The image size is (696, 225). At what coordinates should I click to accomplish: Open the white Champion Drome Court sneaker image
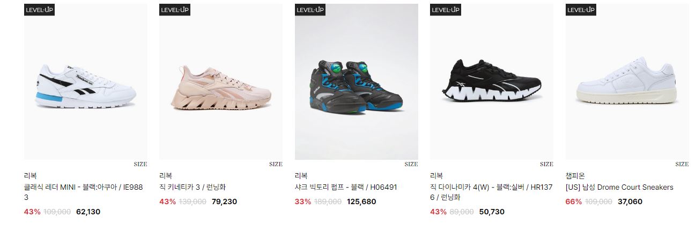(x=627, y=82)
